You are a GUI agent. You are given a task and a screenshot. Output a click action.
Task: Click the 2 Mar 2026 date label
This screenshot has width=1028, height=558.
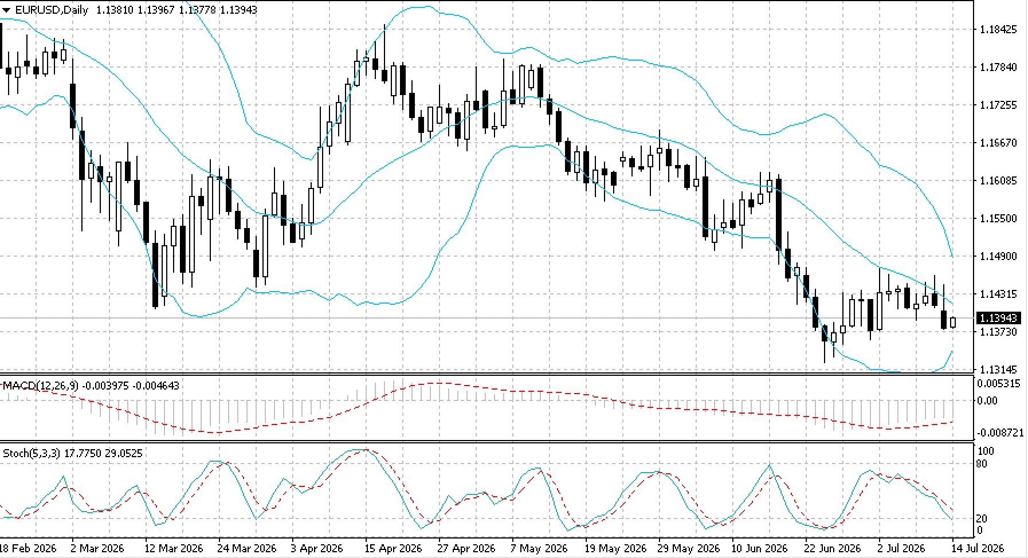pyautogui.click(x=97, y=548)
